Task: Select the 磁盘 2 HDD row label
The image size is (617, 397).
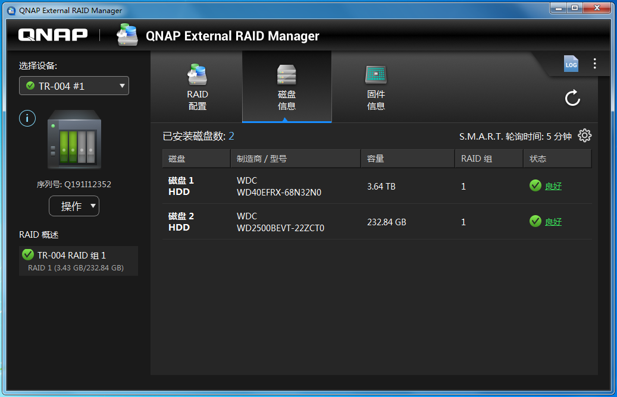Action: point(181,222)
